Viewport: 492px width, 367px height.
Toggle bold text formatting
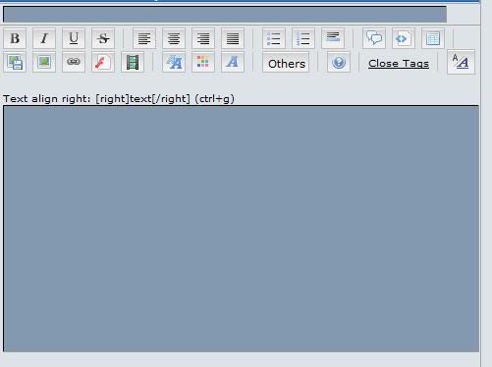15,38
